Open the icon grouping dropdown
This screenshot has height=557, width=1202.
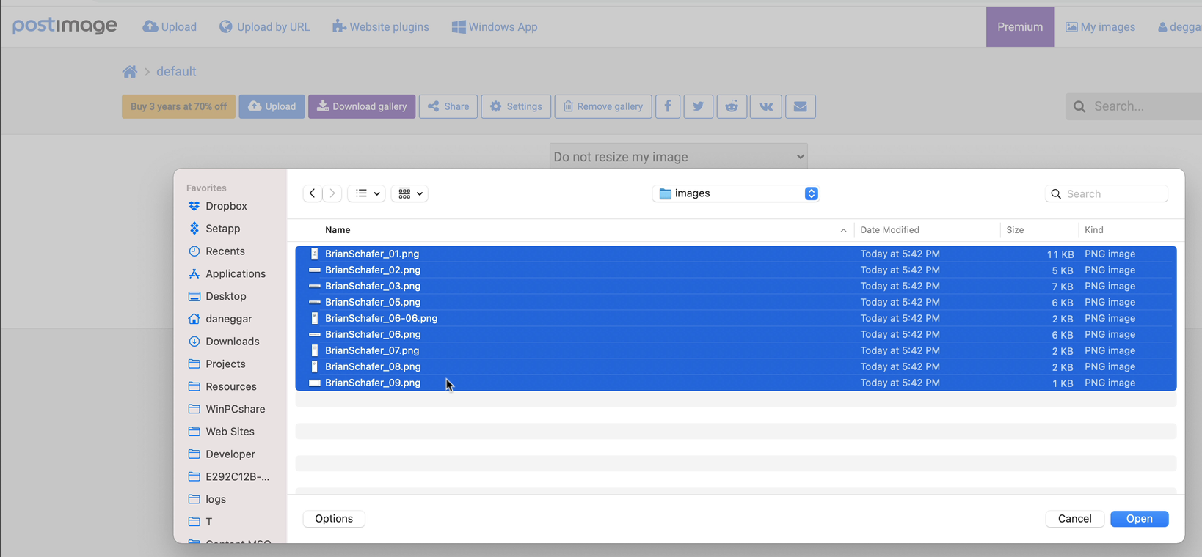point(409,193)
